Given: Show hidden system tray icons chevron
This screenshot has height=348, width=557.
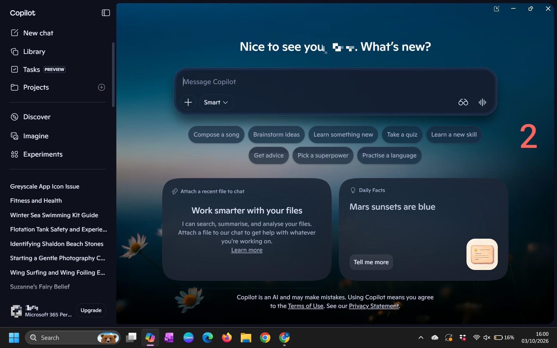Looking at the screenshot, I should click(x=421, y=338).
